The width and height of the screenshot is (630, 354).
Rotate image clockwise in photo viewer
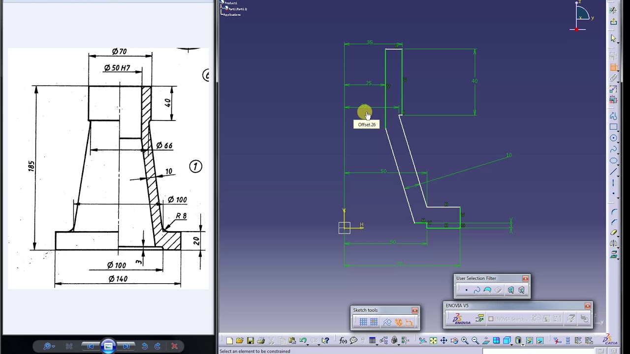157,346
